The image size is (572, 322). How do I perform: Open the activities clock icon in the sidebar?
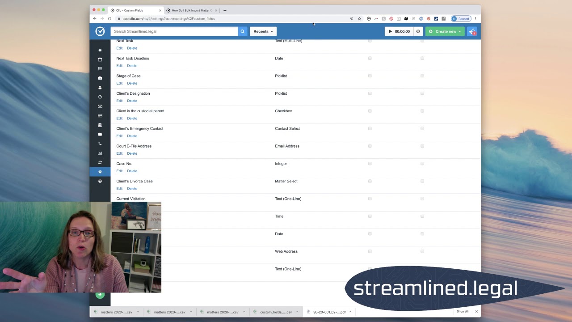click(x=100, y=97)
